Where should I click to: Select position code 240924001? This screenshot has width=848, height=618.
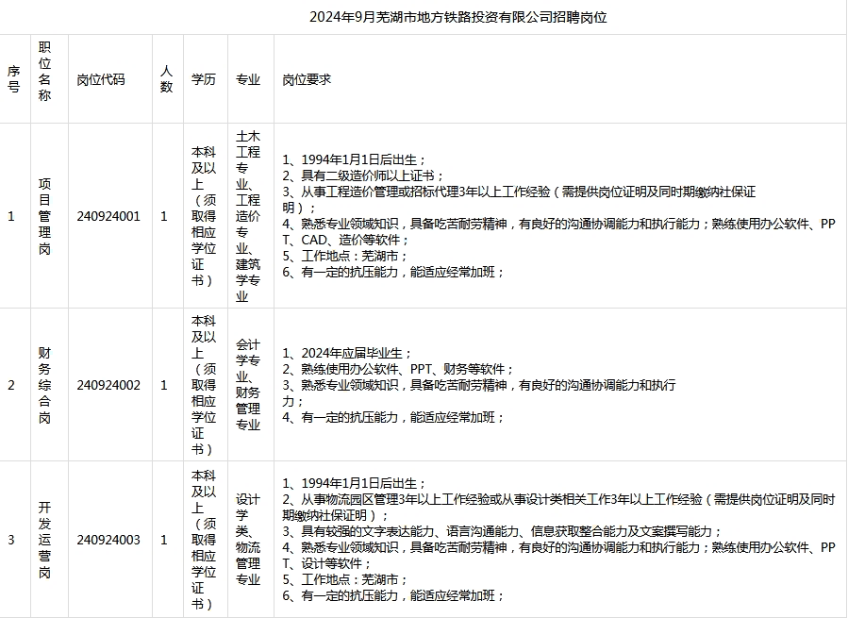(x=108, y=216)
